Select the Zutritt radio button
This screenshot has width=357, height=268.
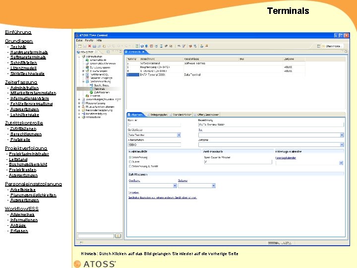[x=130, y=162]
